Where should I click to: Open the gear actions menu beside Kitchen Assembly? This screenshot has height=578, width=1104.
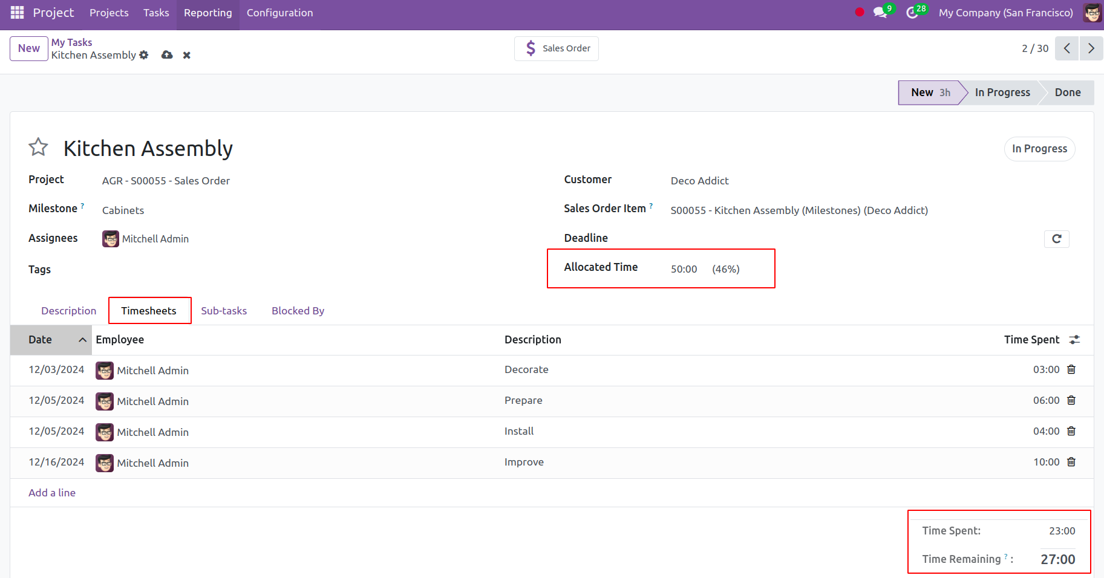click(143, 55)
